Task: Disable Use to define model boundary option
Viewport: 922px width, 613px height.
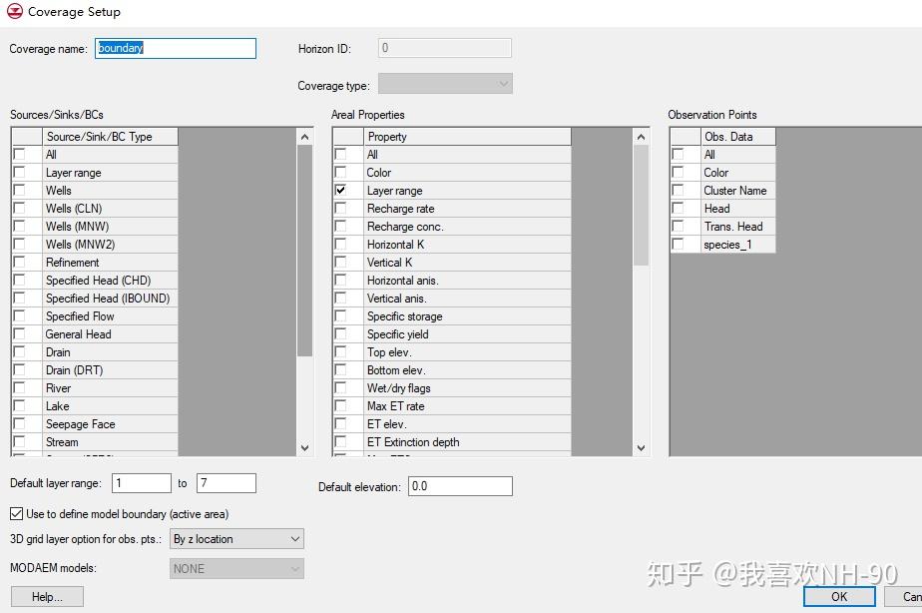Action: coord(17,512)
